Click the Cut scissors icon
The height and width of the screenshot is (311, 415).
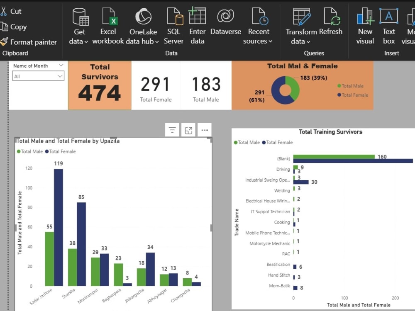tap(3, 11)
